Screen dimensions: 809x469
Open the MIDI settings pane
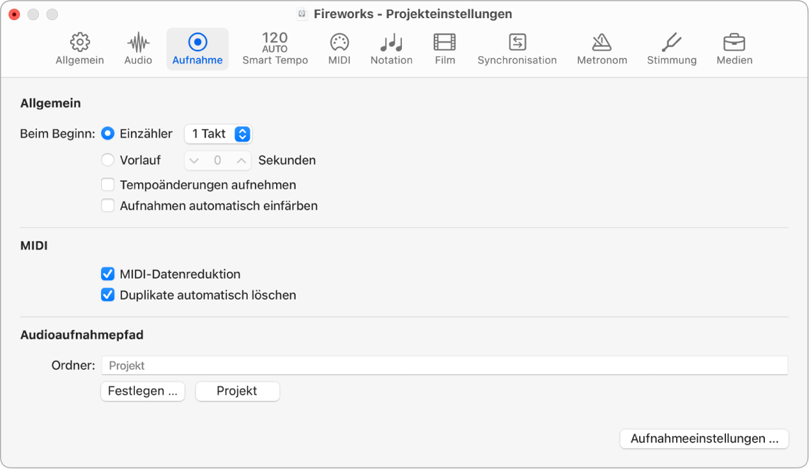(339, 49)
